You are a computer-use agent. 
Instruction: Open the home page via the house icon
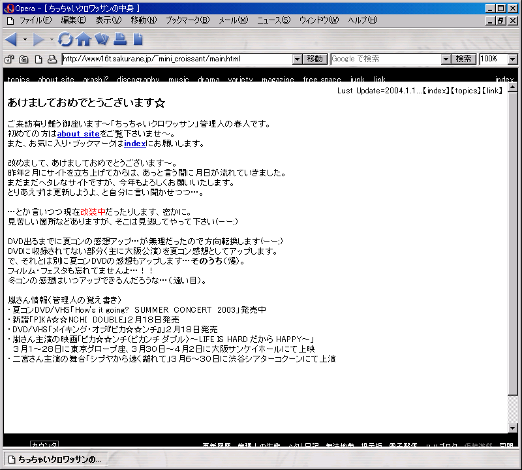click(x=84, y=39)
